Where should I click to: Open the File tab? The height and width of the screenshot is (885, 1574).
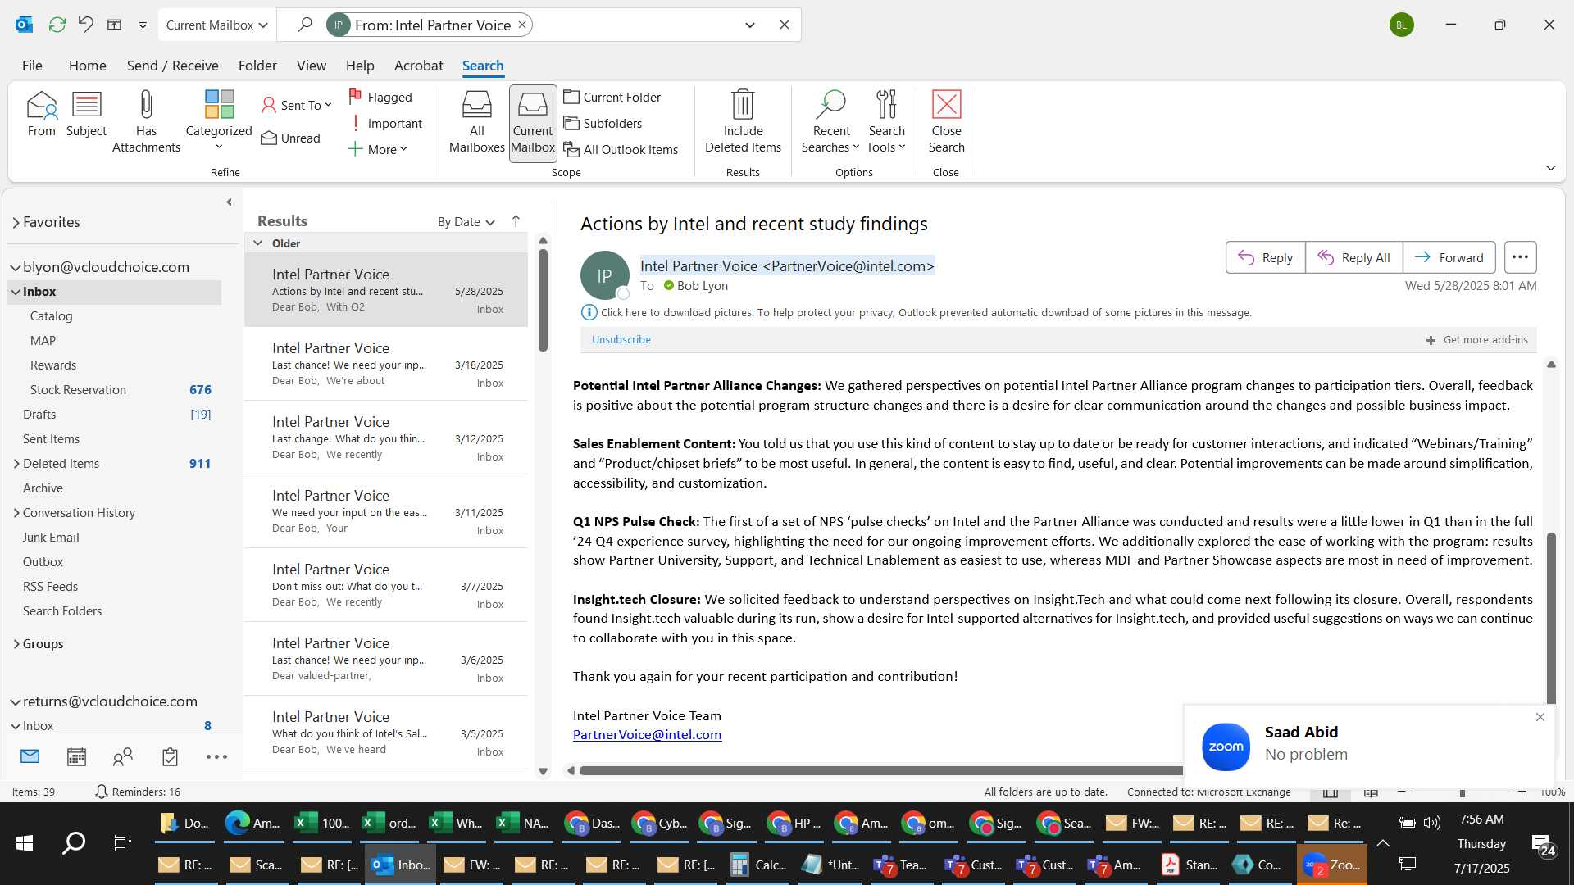(32, 66)
